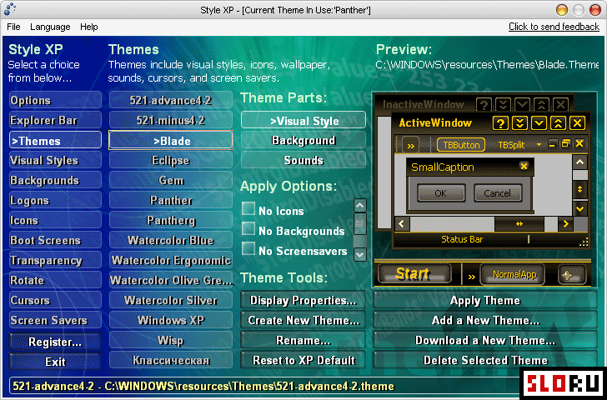
Task: Select the Themes section
Action: tap(55, 141)
